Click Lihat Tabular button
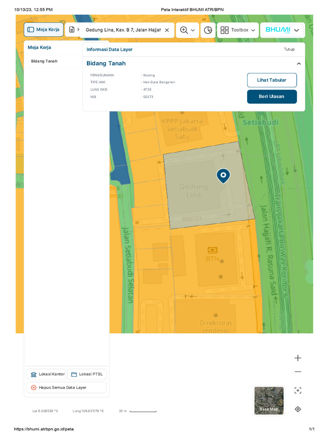 pyautogui.click(x=272, y=80)
